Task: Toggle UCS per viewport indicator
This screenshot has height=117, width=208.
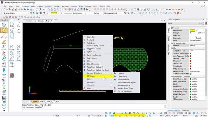Action: click(190, 69)
